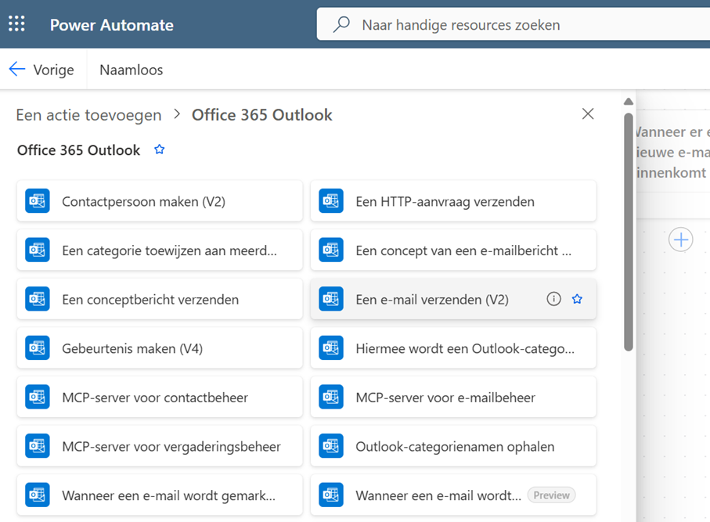Open "Een actie toevoegen" breadcrumb
The width and height of the screenshot is (710, 522).
click(88, 114)
